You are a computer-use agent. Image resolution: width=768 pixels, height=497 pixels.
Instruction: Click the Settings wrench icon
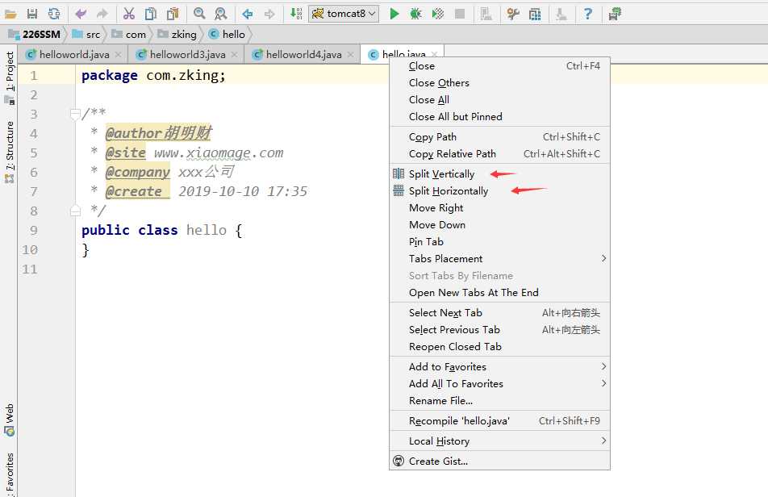click(x=513, y=14)
